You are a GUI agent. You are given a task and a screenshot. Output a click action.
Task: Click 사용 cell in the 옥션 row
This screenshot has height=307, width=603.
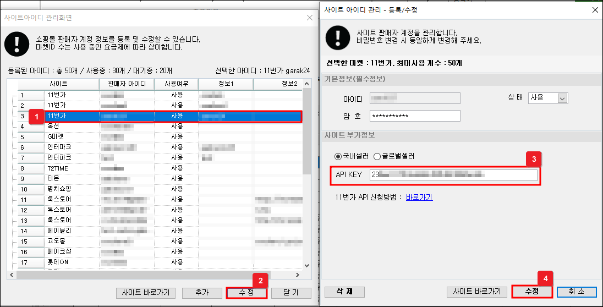177,126
